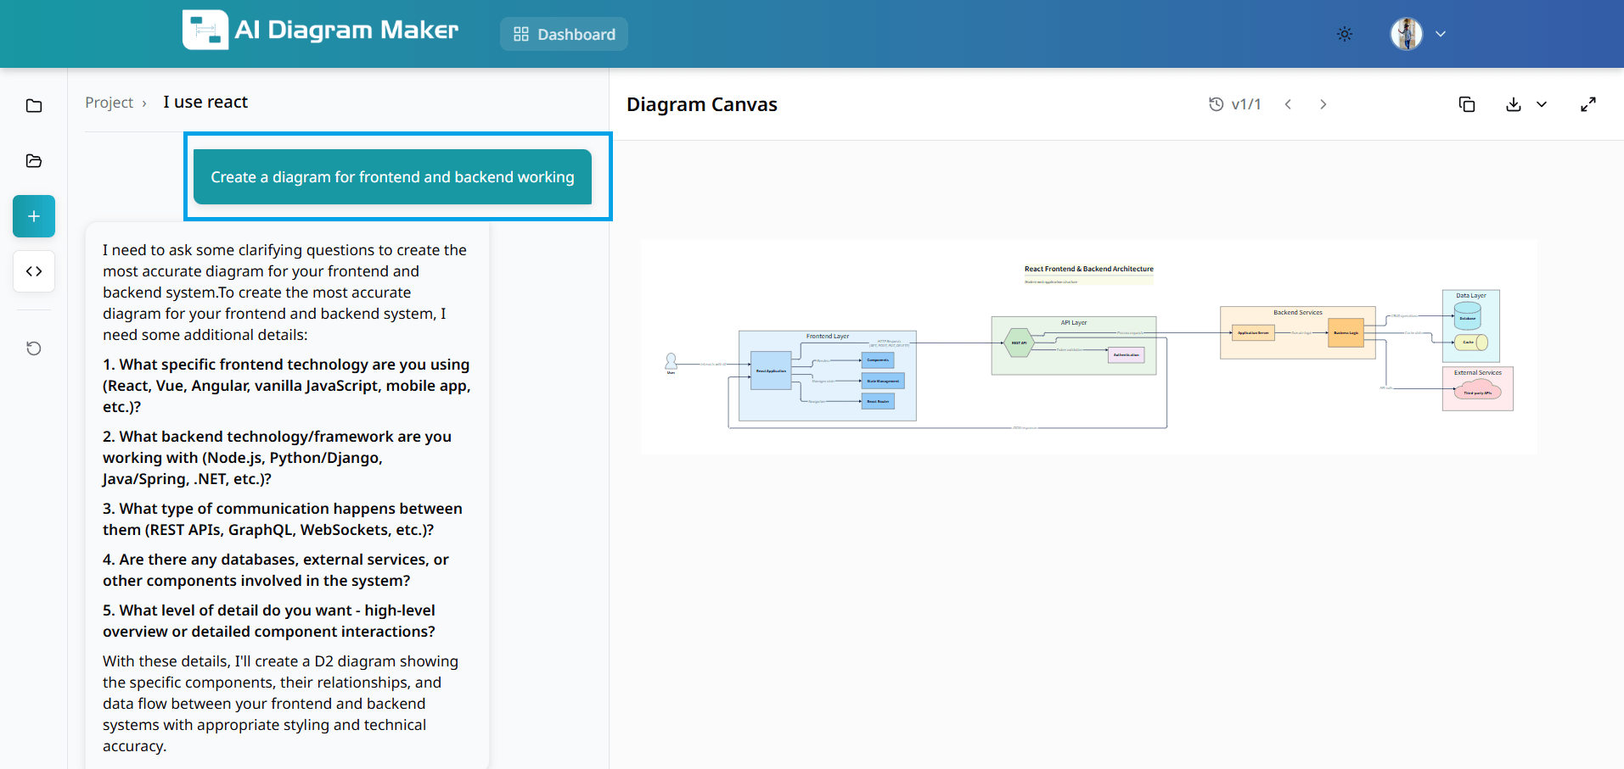Copy the diagram using the copy icon
Viewport: 1624px width, 769px height.
tap(1468, 103)
